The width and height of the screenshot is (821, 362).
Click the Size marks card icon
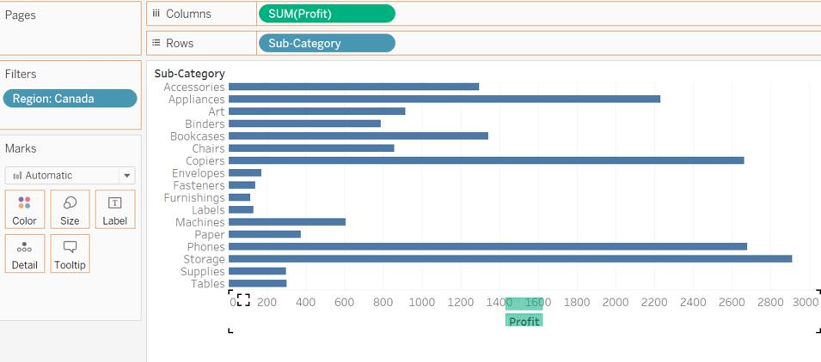tap(70, 203)
